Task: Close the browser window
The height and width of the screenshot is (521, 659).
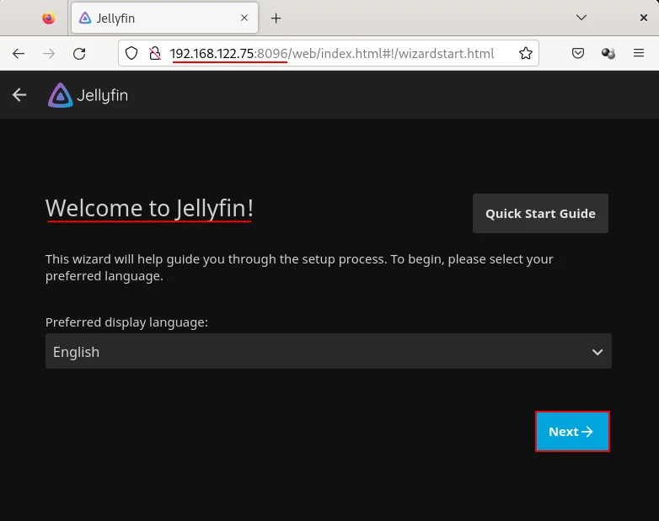Action: [x=643, y=18]
